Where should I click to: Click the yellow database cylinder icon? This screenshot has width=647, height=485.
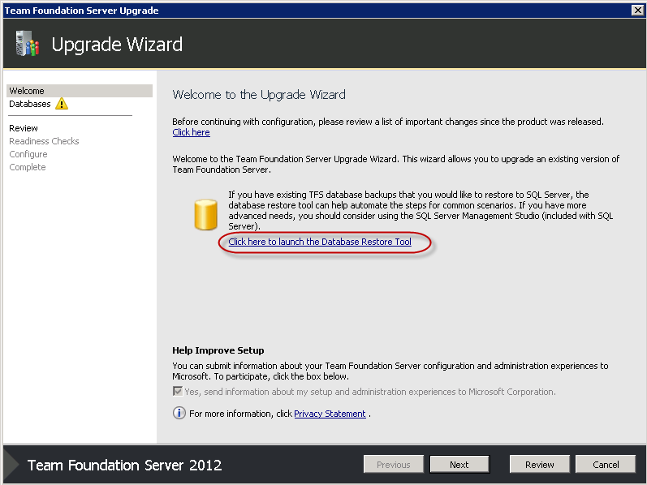[x=205, y=214]
